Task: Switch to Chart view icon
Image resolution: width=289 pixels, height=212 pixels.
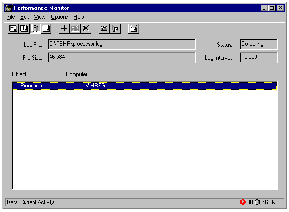Action: [x=13, y=29]
